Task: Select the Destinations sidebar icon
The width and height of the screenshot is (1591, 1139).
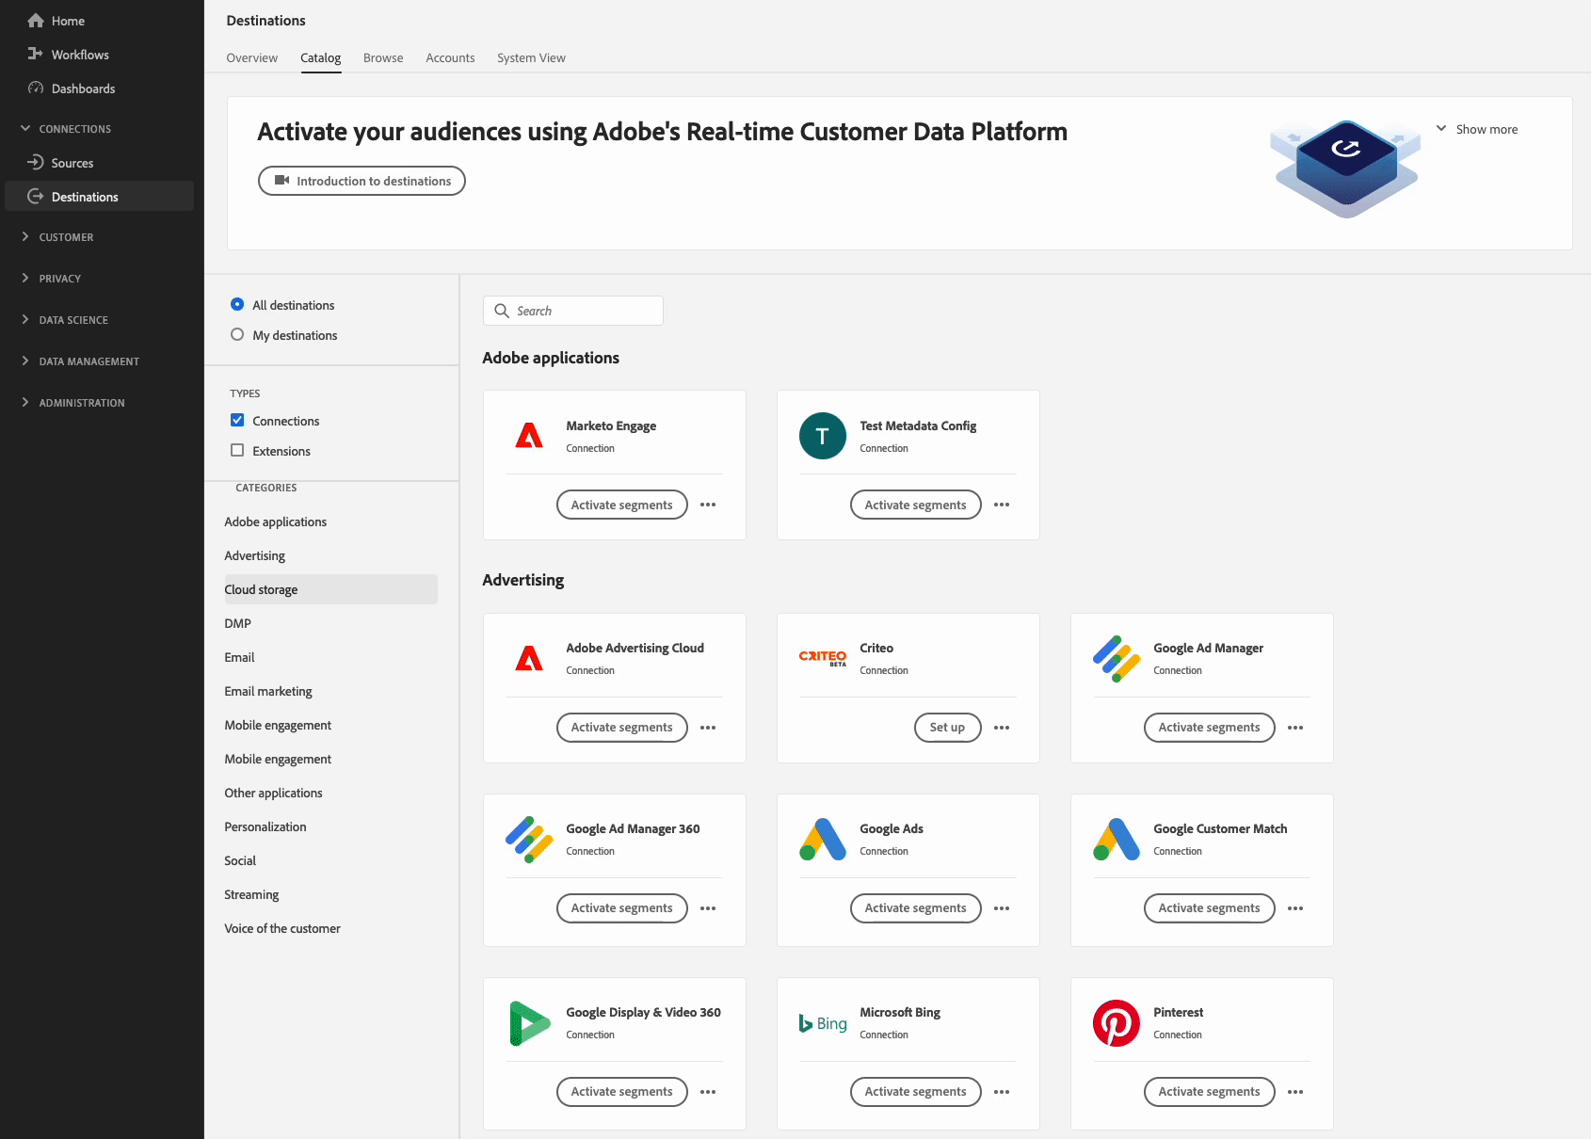Action: 35,196
